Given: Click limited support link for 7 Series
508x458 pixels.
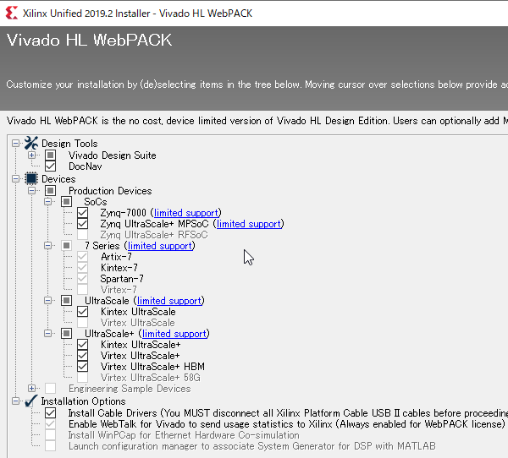Looking at the screenshot, I should coord(160,246).
